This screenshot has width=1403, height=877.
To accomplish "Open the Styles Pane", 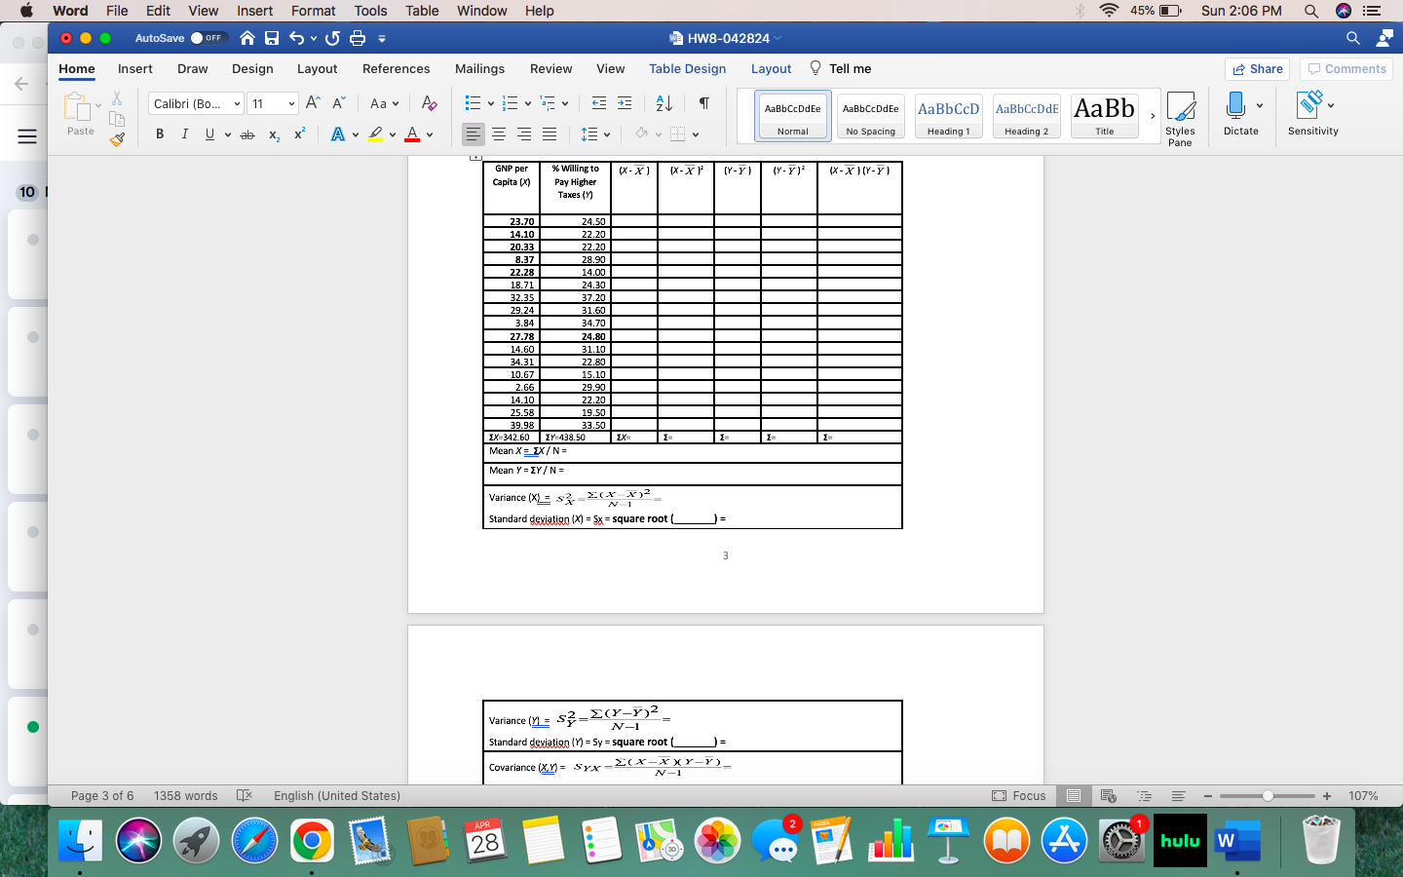I will coord(1181,116).
